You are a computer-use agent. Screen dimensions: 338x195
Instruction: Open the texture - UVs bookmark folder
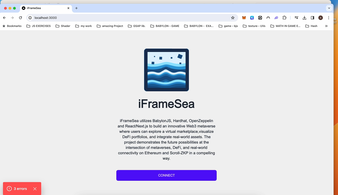point(254,26)
